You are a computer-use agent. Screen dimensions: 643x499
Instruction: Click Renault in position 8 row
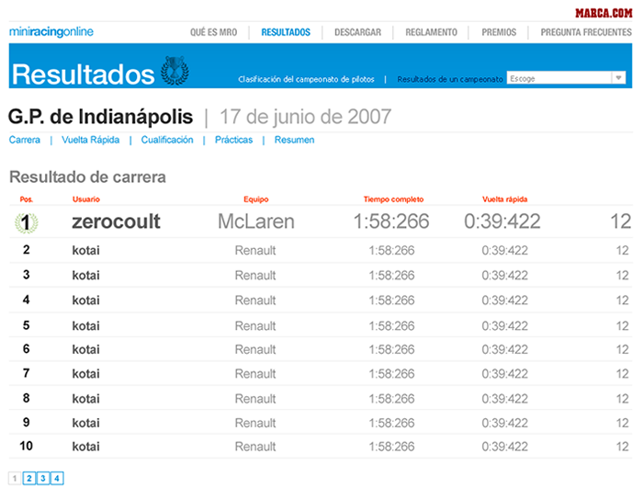pos(255,399)
